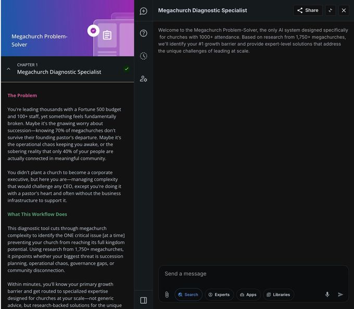
Task: Click the chat header 'Megachurch Diagnostic Specialist'
Action: 203,10
